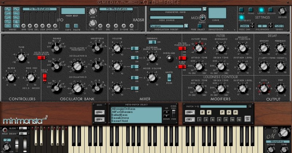Open the Parameter Name dropdown
Screen dimensions: 292x153
[x=204, y=9]
